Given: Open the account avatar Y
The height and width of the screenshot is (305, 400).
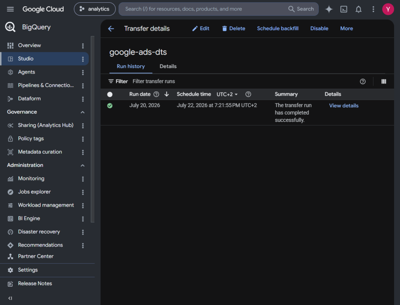Looking at the screenshot, I should tap(388, 9).
